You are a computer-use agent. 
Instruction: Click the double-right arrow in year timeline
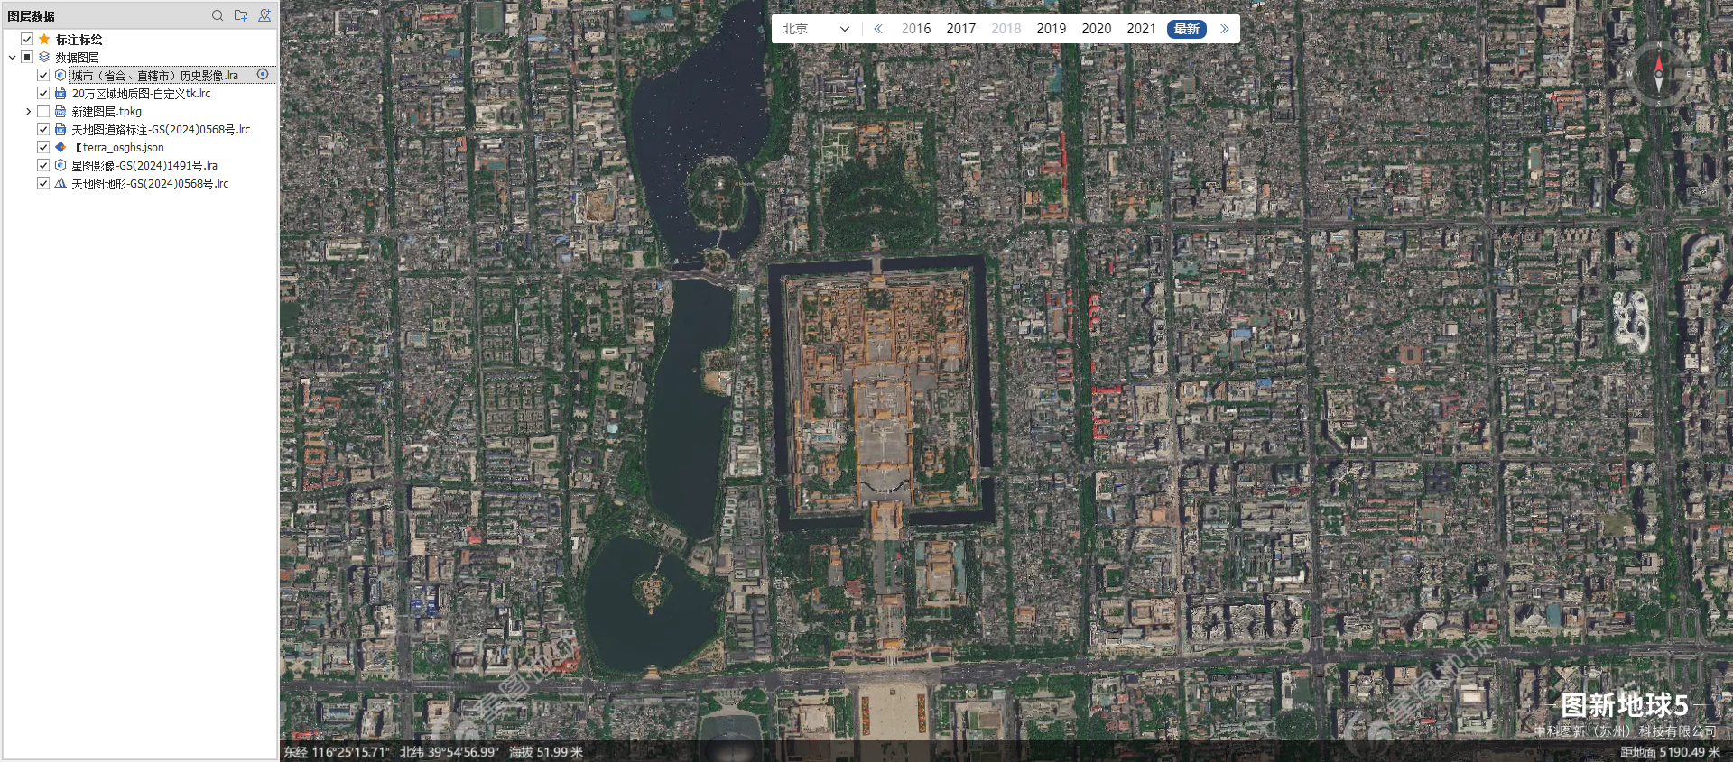pos(1225,29)
